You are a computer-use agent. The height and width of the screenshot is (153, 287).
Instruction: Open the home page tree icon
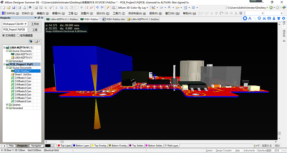pyautogui.click(x=284, y=8)
